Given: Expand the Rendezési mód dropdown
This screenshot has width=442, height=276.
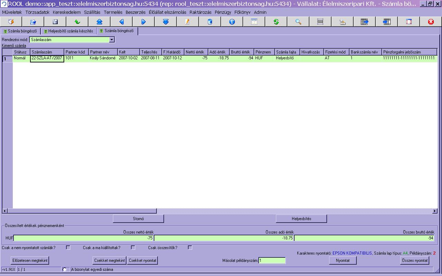Looking at the screenshot, I should pos(112,40).
